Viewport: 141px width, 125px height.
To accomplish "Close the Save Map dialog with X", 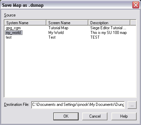I will point(136,5).
